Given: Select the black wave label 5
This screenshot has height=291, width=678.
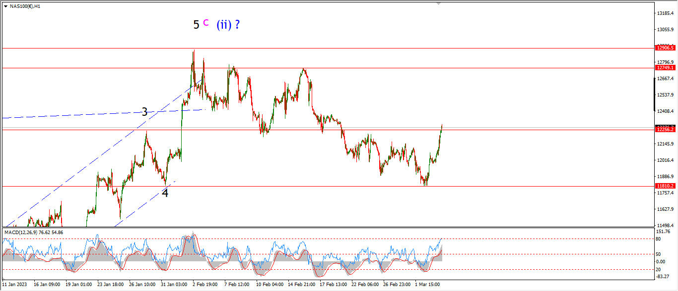Looking at the screenshot, I should 197,24.
